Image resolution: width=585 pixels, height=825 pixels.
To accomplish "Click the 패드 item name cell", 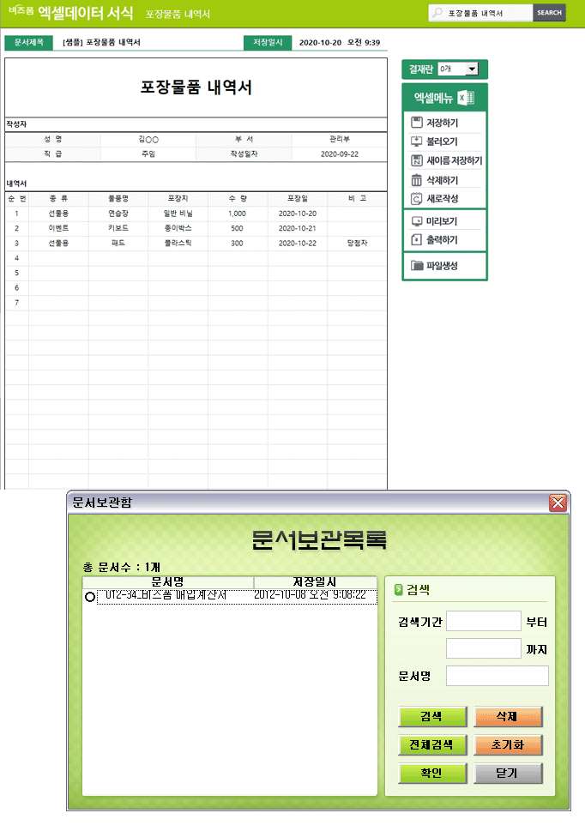I will [118, 243].
